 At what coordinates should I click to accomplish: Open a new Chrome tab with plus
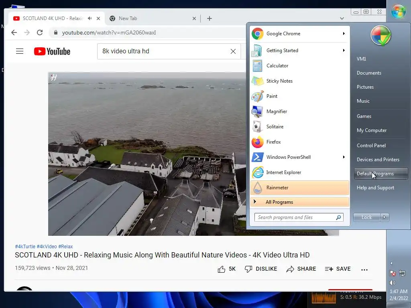click(x=210, y=18)
